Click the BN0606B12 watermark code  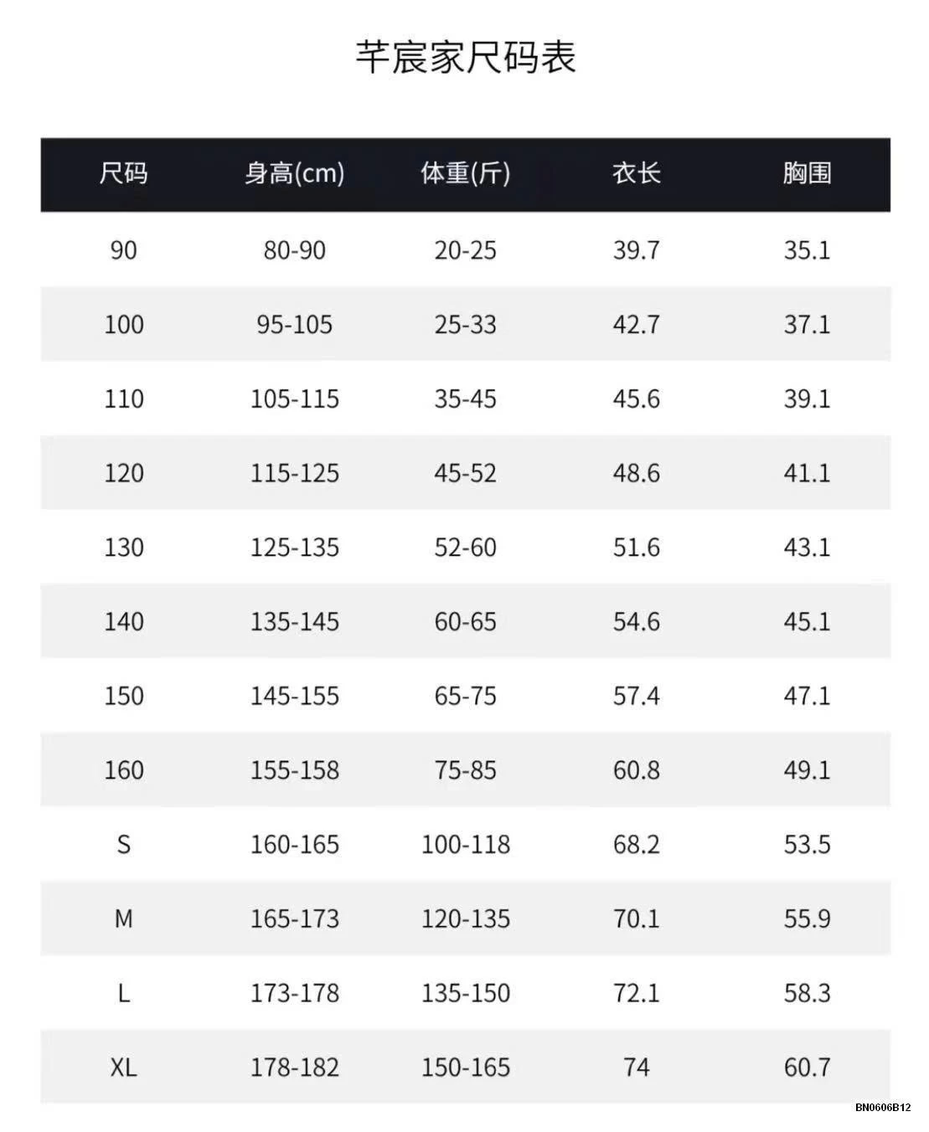pos(883,1107)
